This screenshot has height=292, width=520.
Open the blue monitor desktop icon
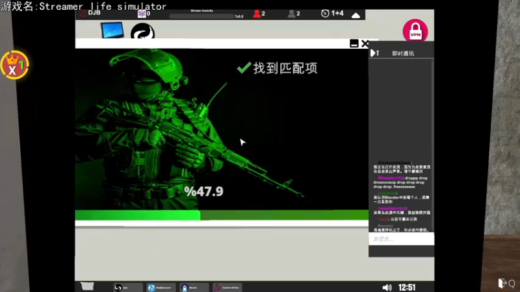pyautogui.click(x=112, y=30)
